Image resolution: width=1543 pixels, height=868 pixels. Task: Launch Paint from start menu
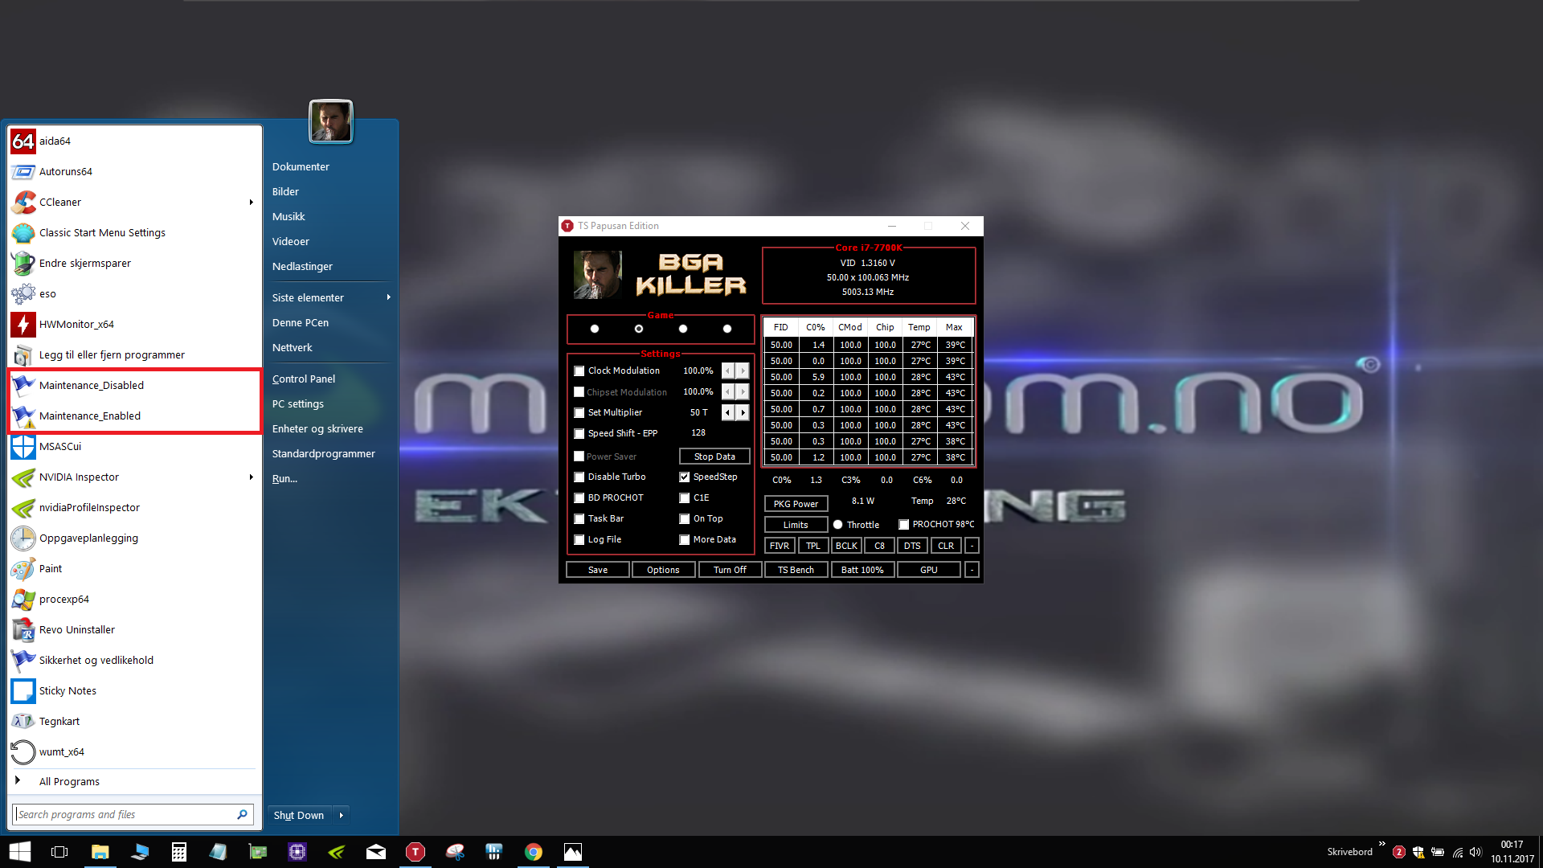pyautogui.click(x=134, y=568)
